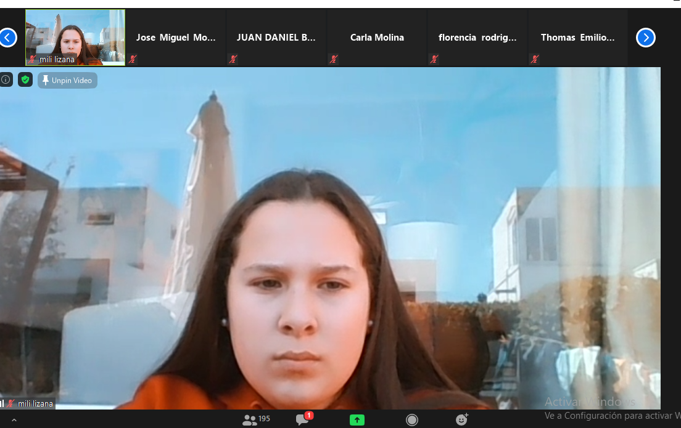
Task: Select Jose Miguel participant tile
Action: click(x=176, y=38)
